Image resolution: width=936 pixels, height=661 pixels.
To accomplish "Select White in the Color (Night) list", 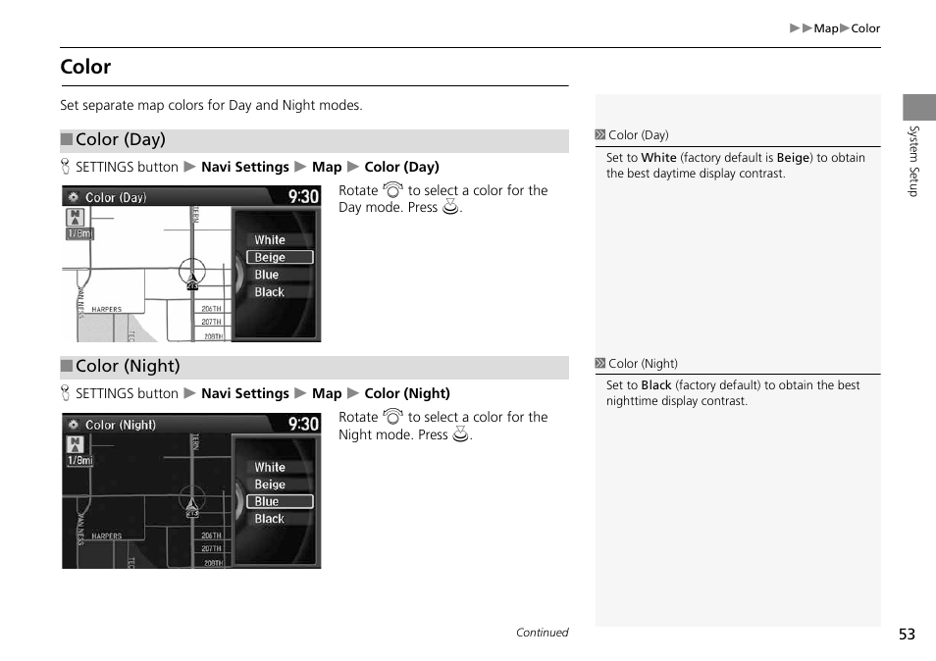I will 280,467.
